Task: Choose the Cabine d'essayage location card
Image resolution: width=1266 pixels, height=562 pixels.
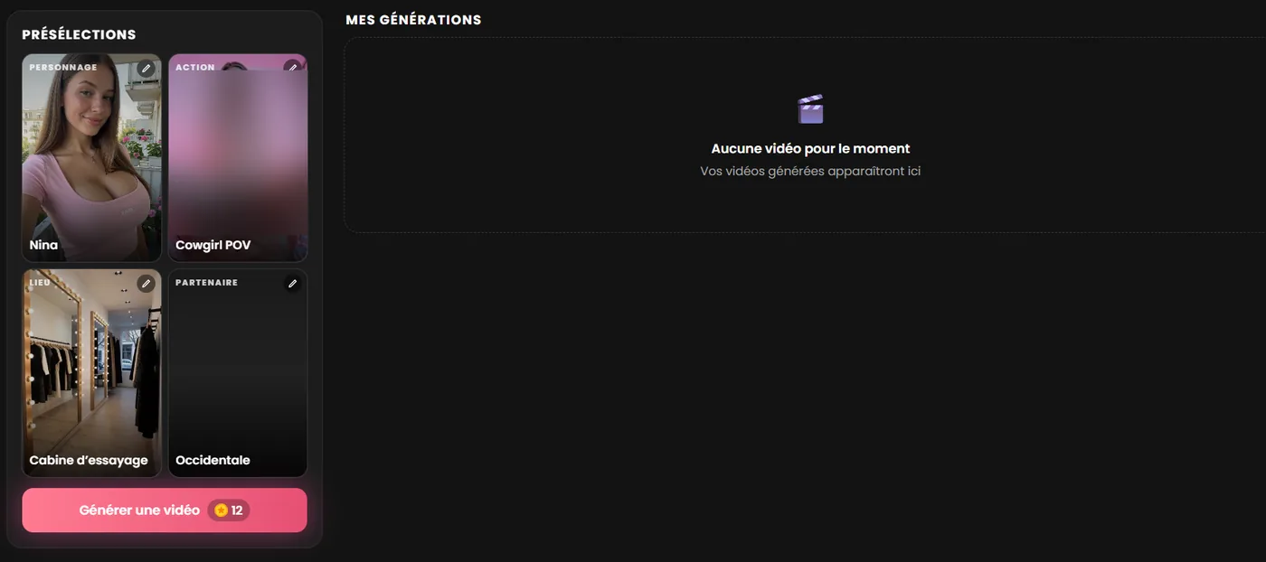Action: point(92,373)
